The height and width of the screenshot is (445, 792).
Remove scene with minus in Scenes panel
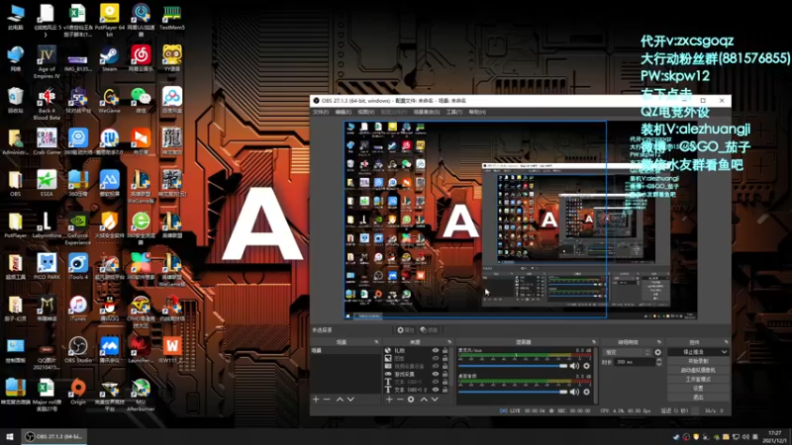pos(327,400)
